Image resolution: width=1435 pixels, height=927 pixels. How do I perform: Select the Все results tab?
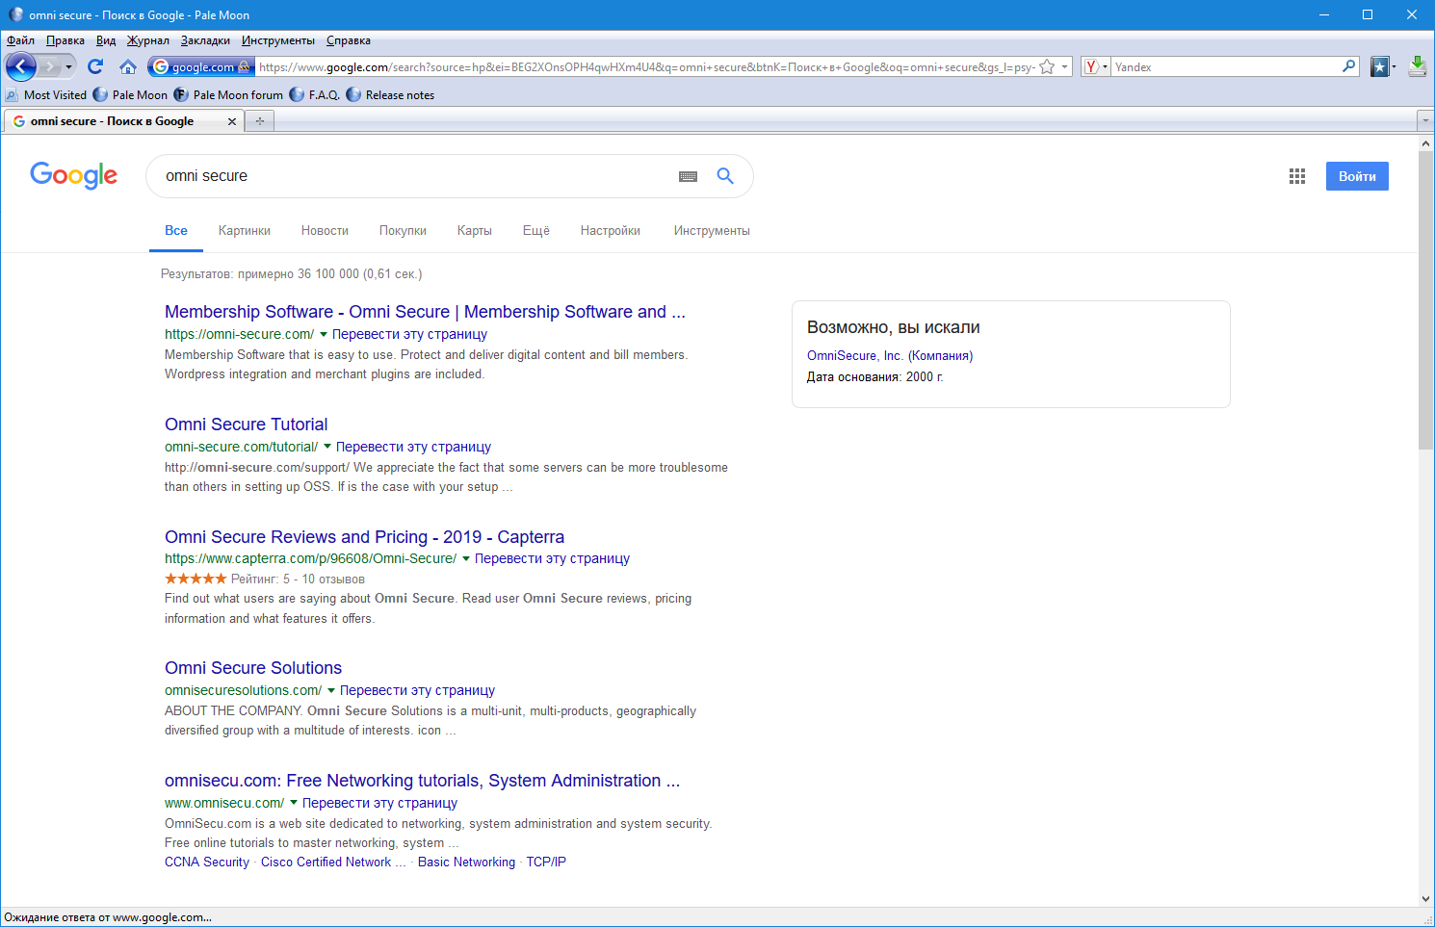pyautogui.click(x=176, y=231)
